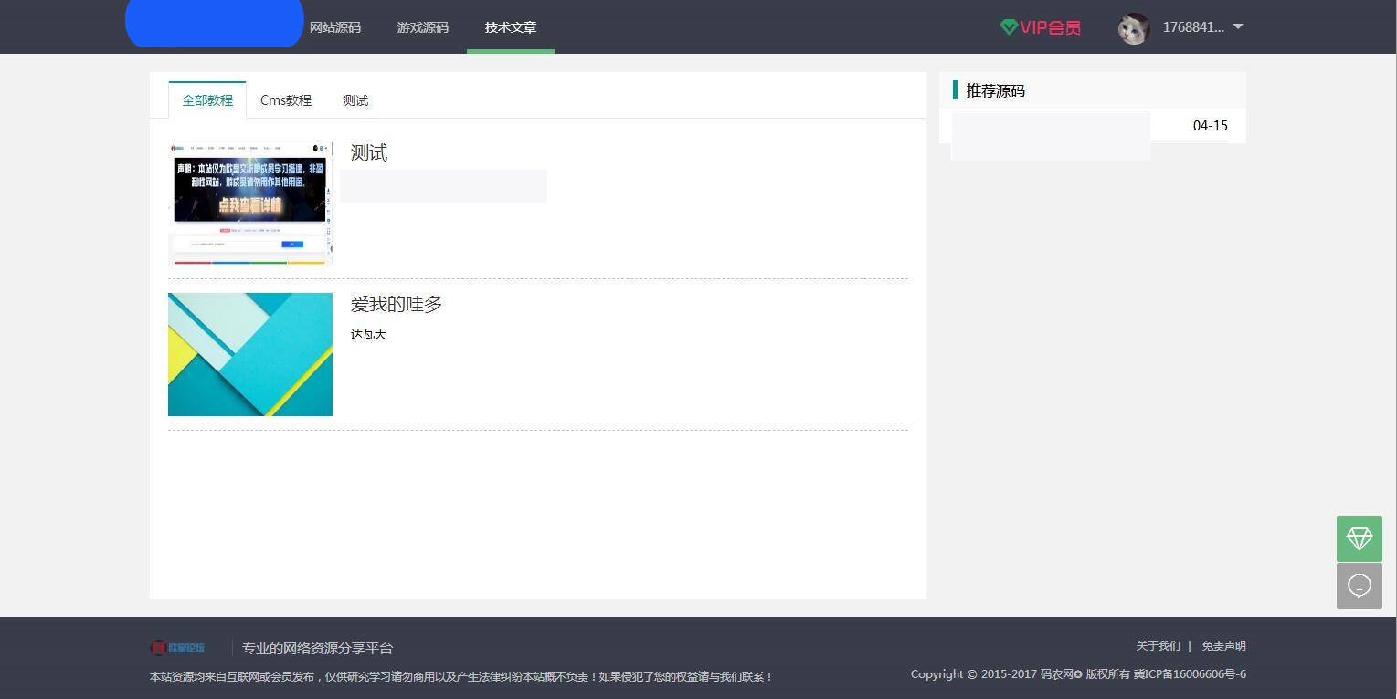This screenshot has width=1397, height=699.
Task: Open the 网站源码 navigation menu
Action: pos(335,27)
